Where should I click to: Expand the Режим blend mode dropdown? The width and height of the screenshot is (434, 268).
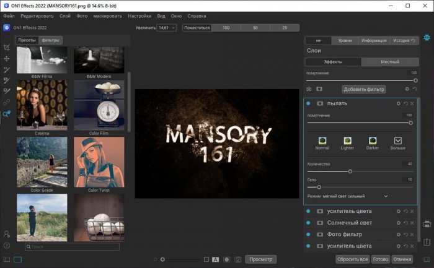coord(385,196)
